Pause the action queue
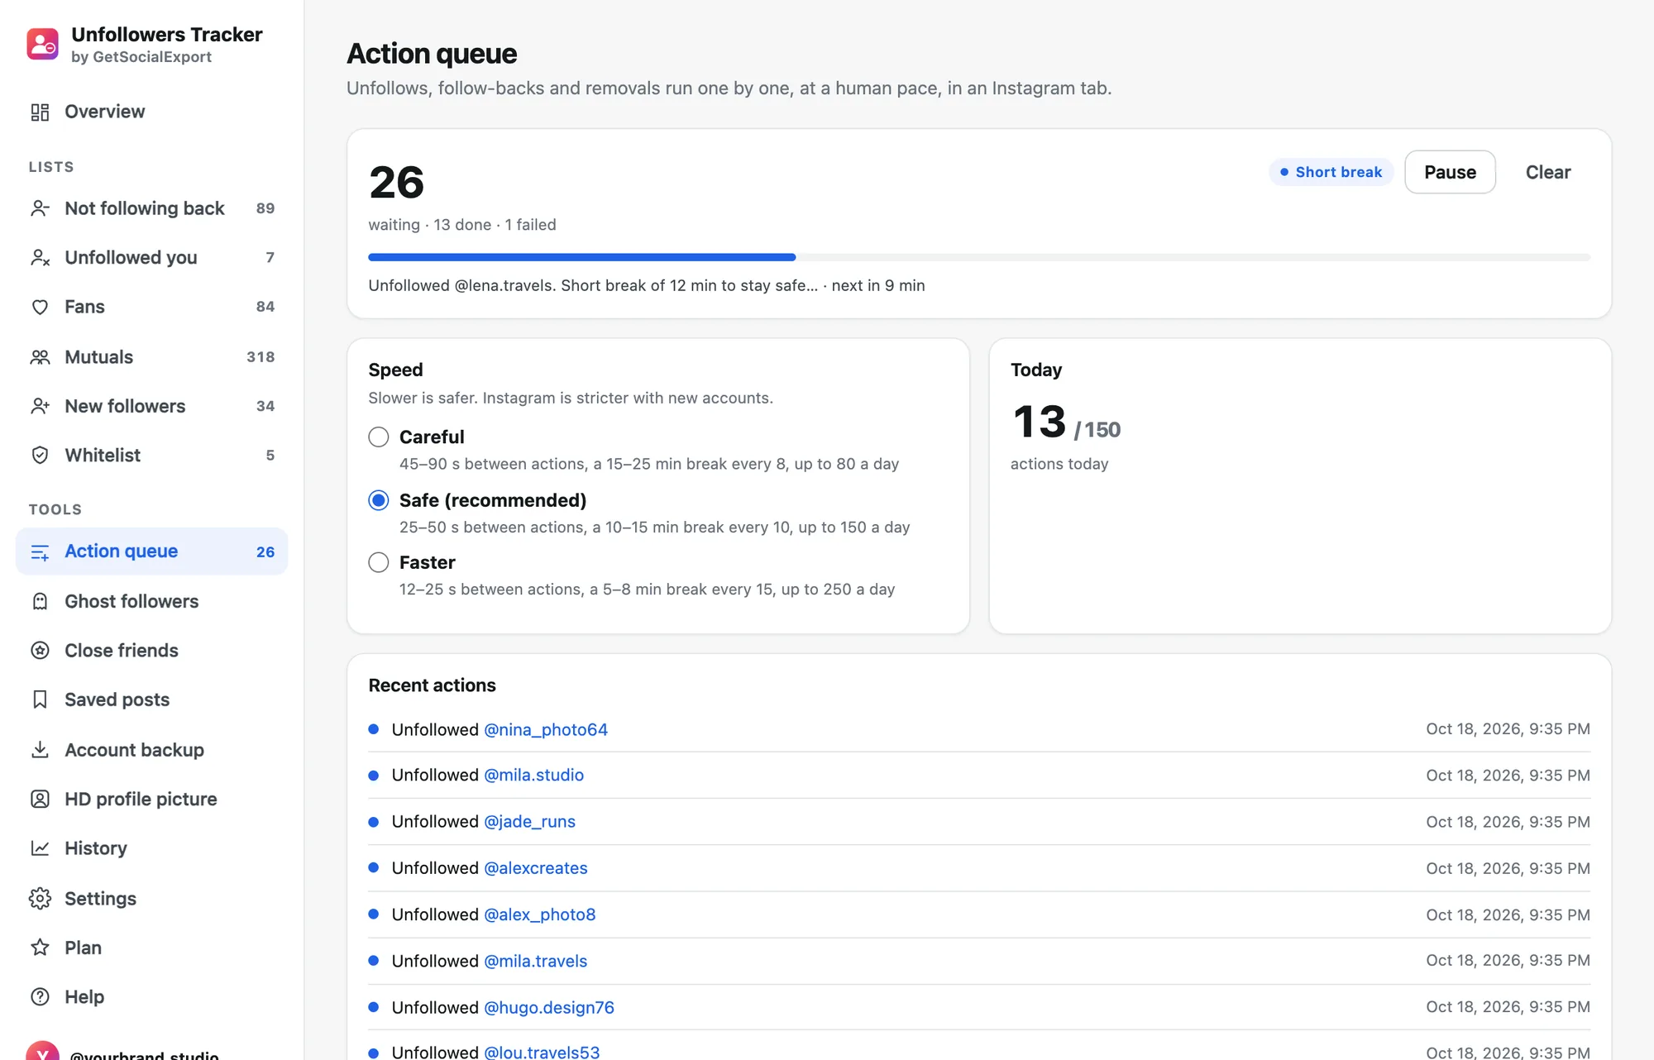Viewport: 1654px width, 1060px height. click(x=1450, y=172)
